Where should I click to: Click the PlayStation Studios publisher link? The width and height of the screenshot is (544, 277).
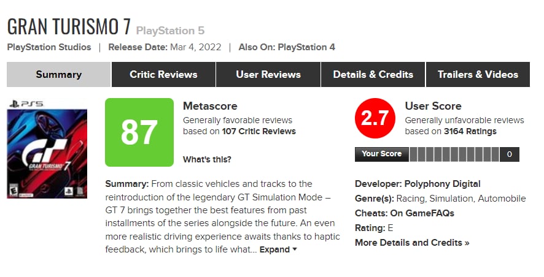tap(49, 47)
